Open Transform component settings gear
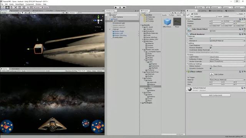The height and width of the screenshot is (138, 246). (x=244, y=19)
